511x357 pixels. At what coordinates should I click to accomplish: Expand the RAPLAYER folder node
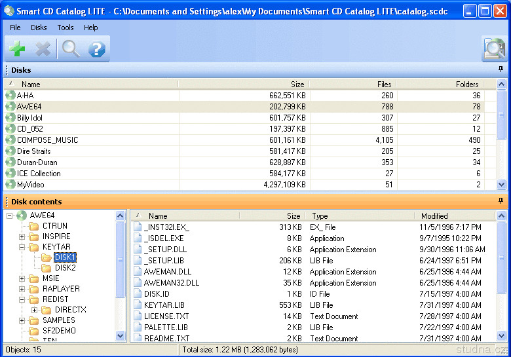coord(22,289)
